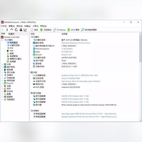Expand the 多媒体 tree node
This screenshot has width=142, height=142.
pyautogui.click(x=2, y=75)
